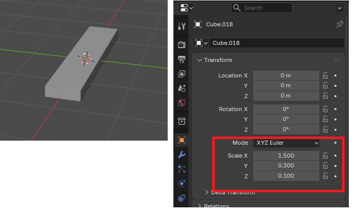Open the Physics properties tab
This screenshot has width=354, height=212.
182,184
